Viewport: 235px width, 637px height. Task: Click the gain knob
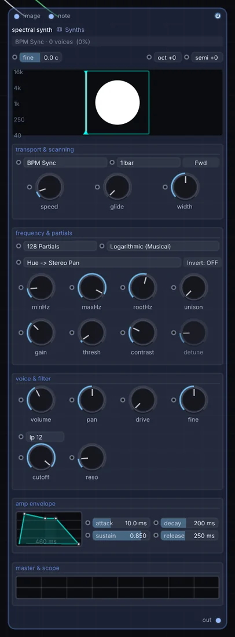click(x=41, y=332)
